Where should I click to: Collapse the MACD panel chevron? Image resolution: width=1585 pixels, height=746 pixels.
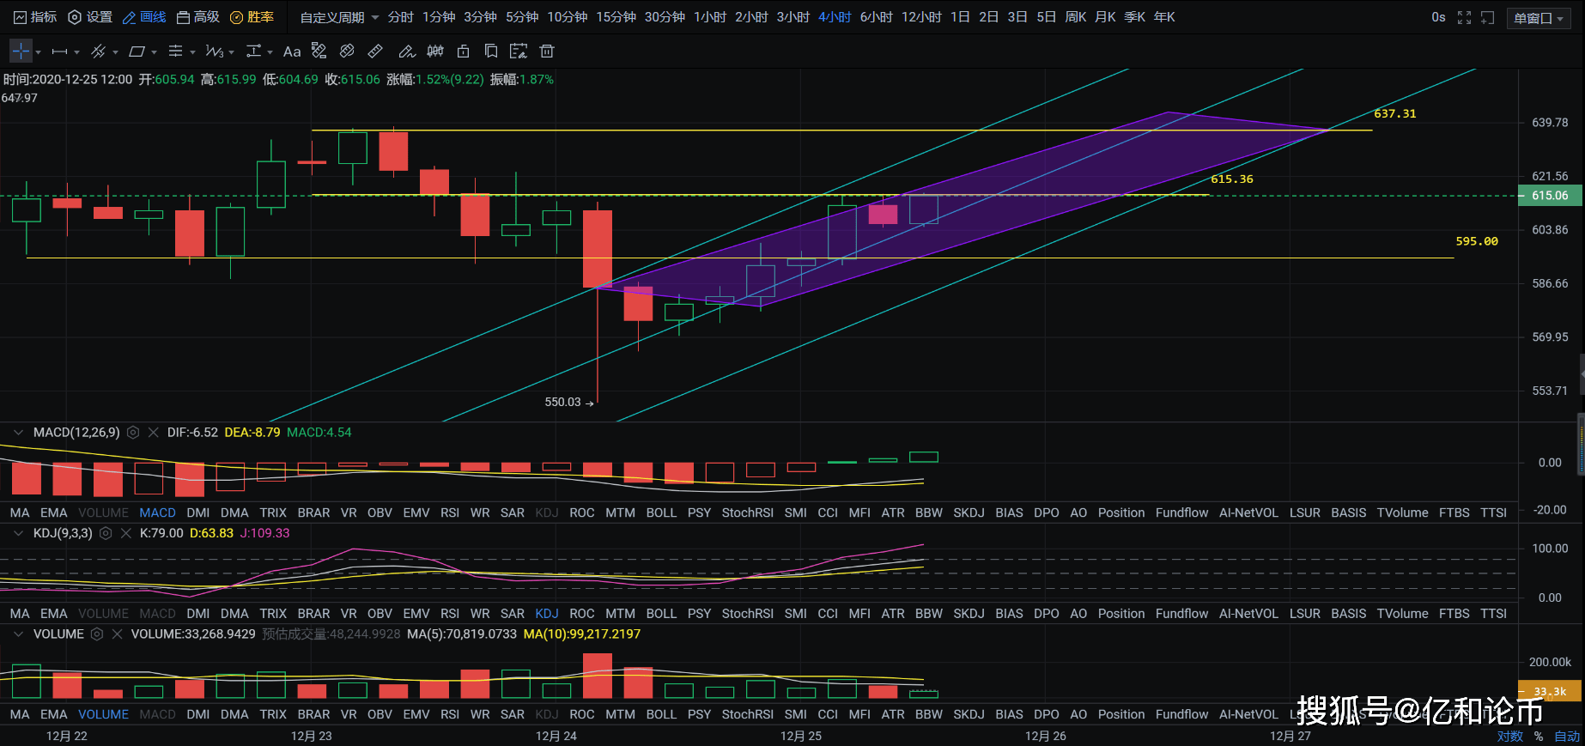click(x=18, y=433)
